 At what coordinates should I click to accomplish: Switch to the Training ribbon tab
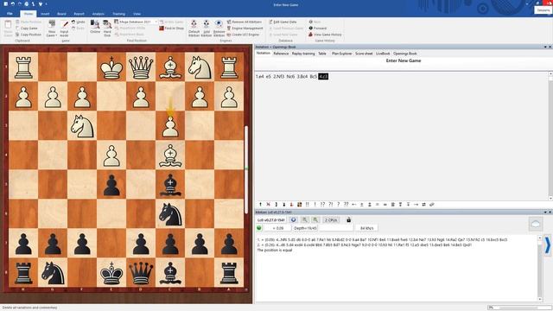119,14
